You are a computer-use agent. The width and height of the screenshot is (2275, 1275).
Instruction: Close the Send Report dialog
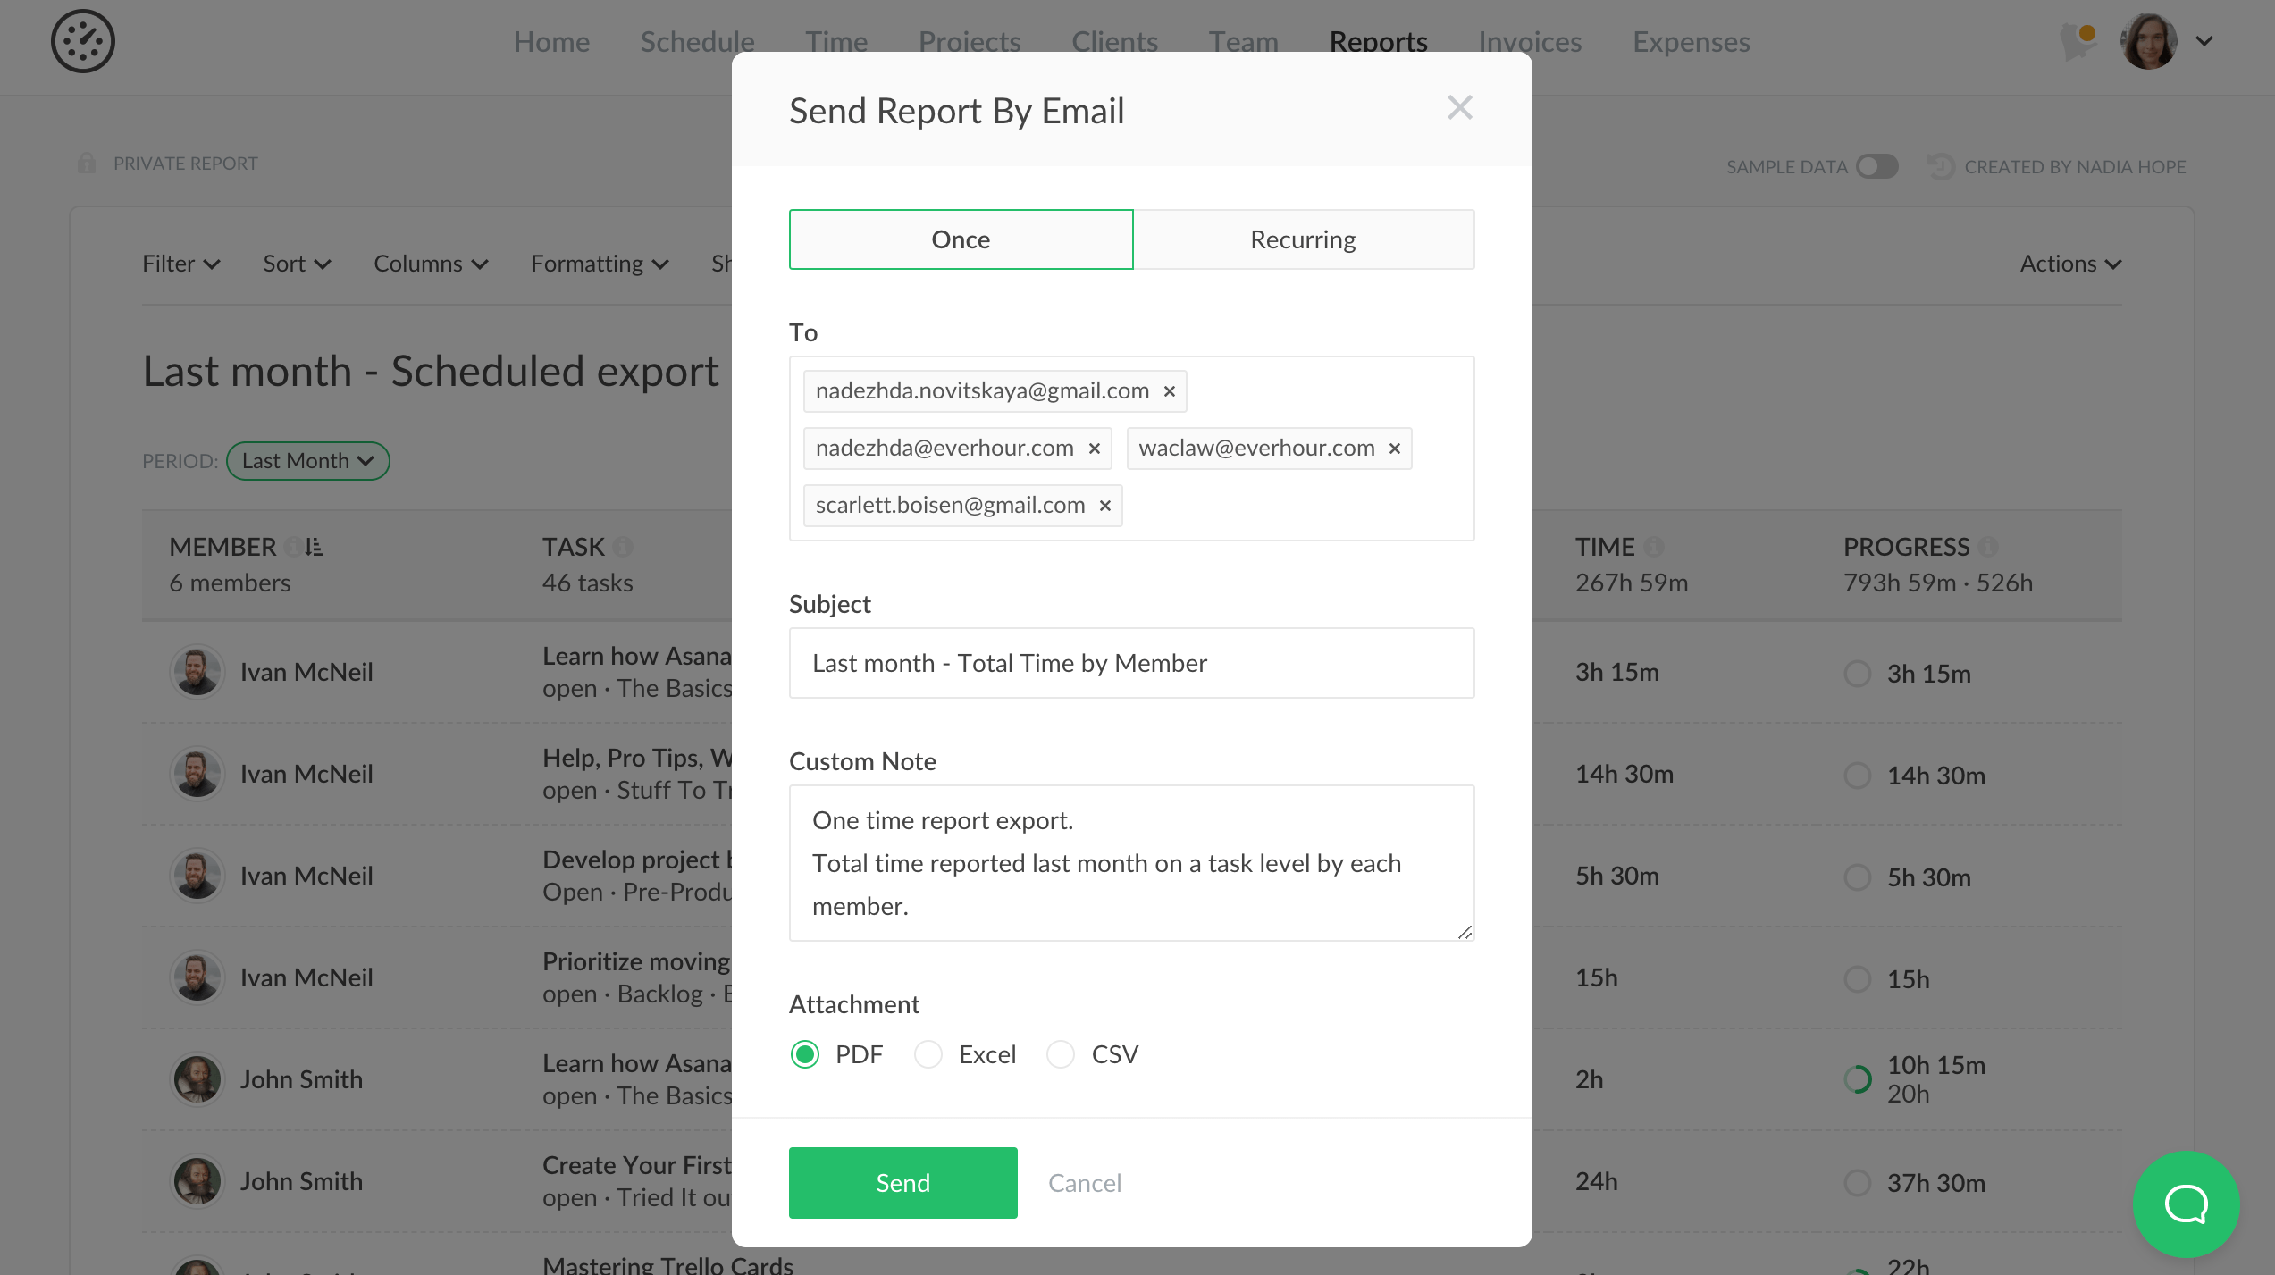1459,108
